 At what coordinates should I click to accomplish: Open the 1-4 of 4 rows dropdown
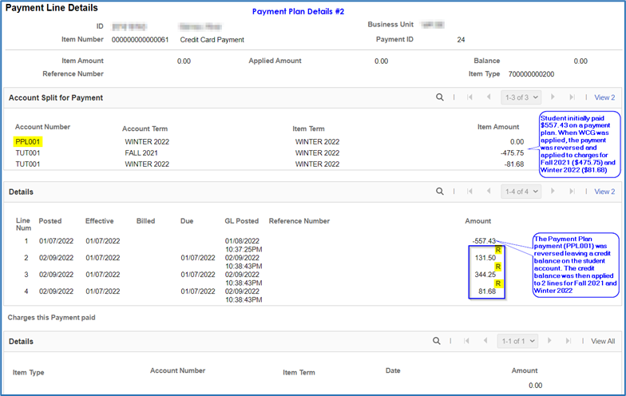521,192
